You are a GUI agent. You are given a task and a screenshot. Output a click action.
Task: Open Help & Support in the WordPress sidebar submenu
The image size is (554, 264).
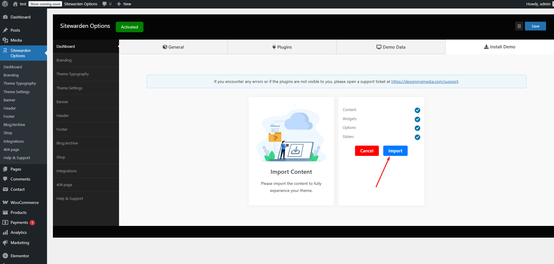tap(17, 158)
